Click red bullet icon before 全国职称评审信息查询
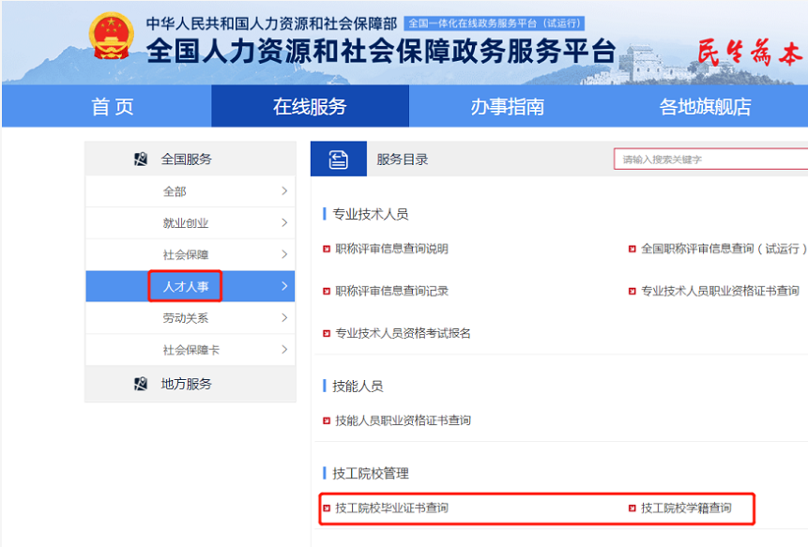808x547 pixels. [x=632, y=250]
